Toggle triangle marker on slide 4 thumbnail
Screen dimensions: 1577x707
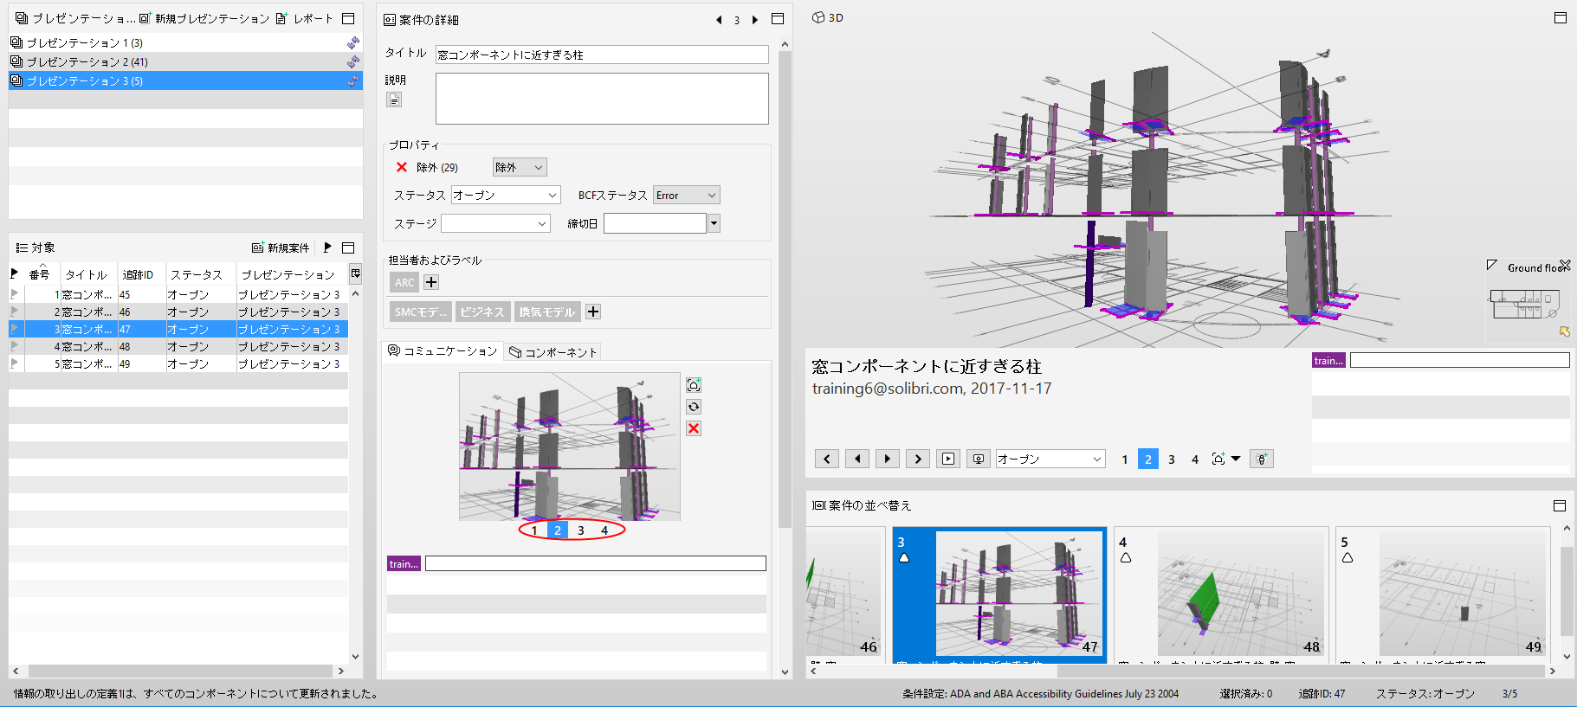pyautogui.click(x=1126, y=558)
